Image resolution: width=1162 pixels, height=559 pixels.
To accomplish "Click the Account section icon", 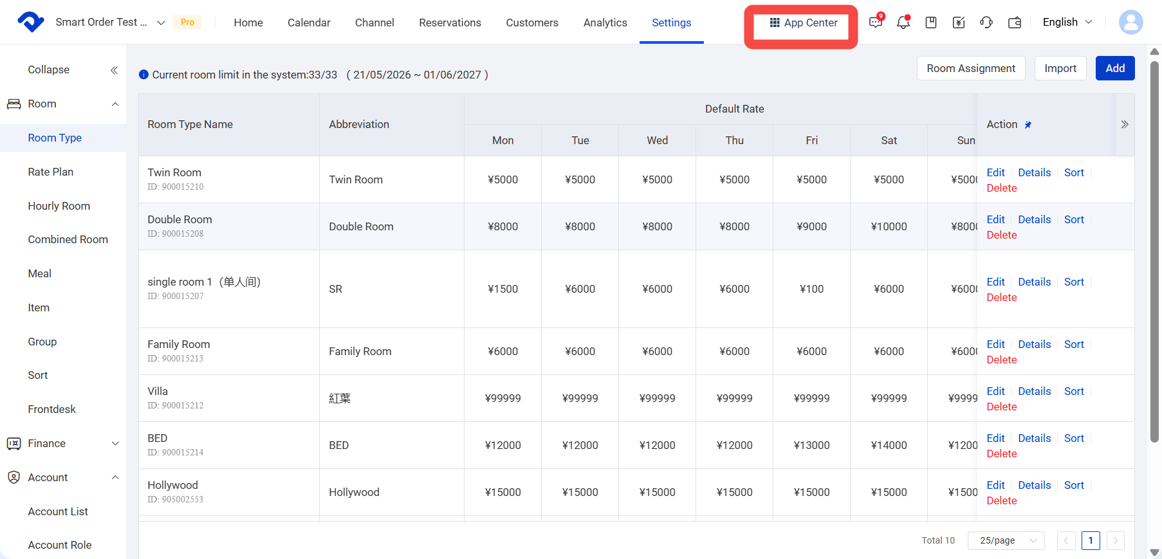I will 14,477.
